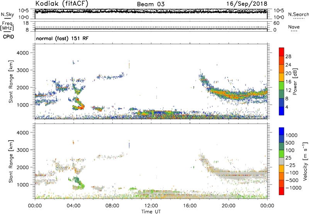This screenshot has width=309, height=214.
Task: Click the "28" tick on Power colorbar
Action: coord(288,56)
